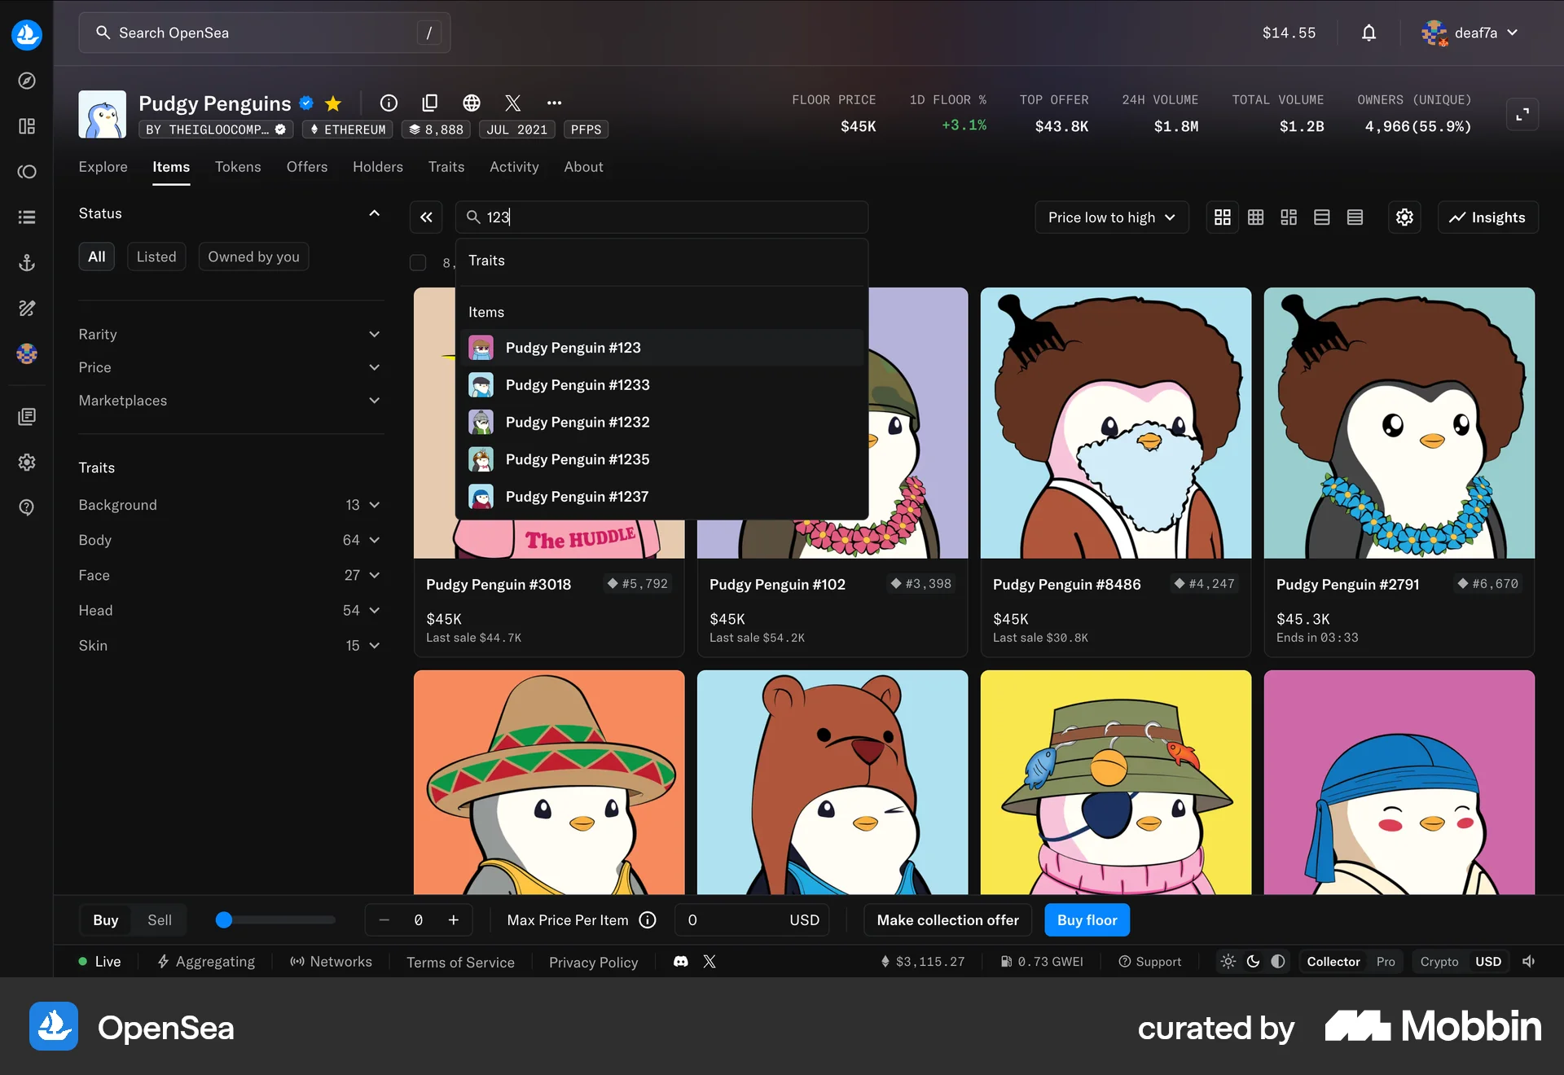Open the collection website globe icon
1564x1075 pixels.
(471, 103)
